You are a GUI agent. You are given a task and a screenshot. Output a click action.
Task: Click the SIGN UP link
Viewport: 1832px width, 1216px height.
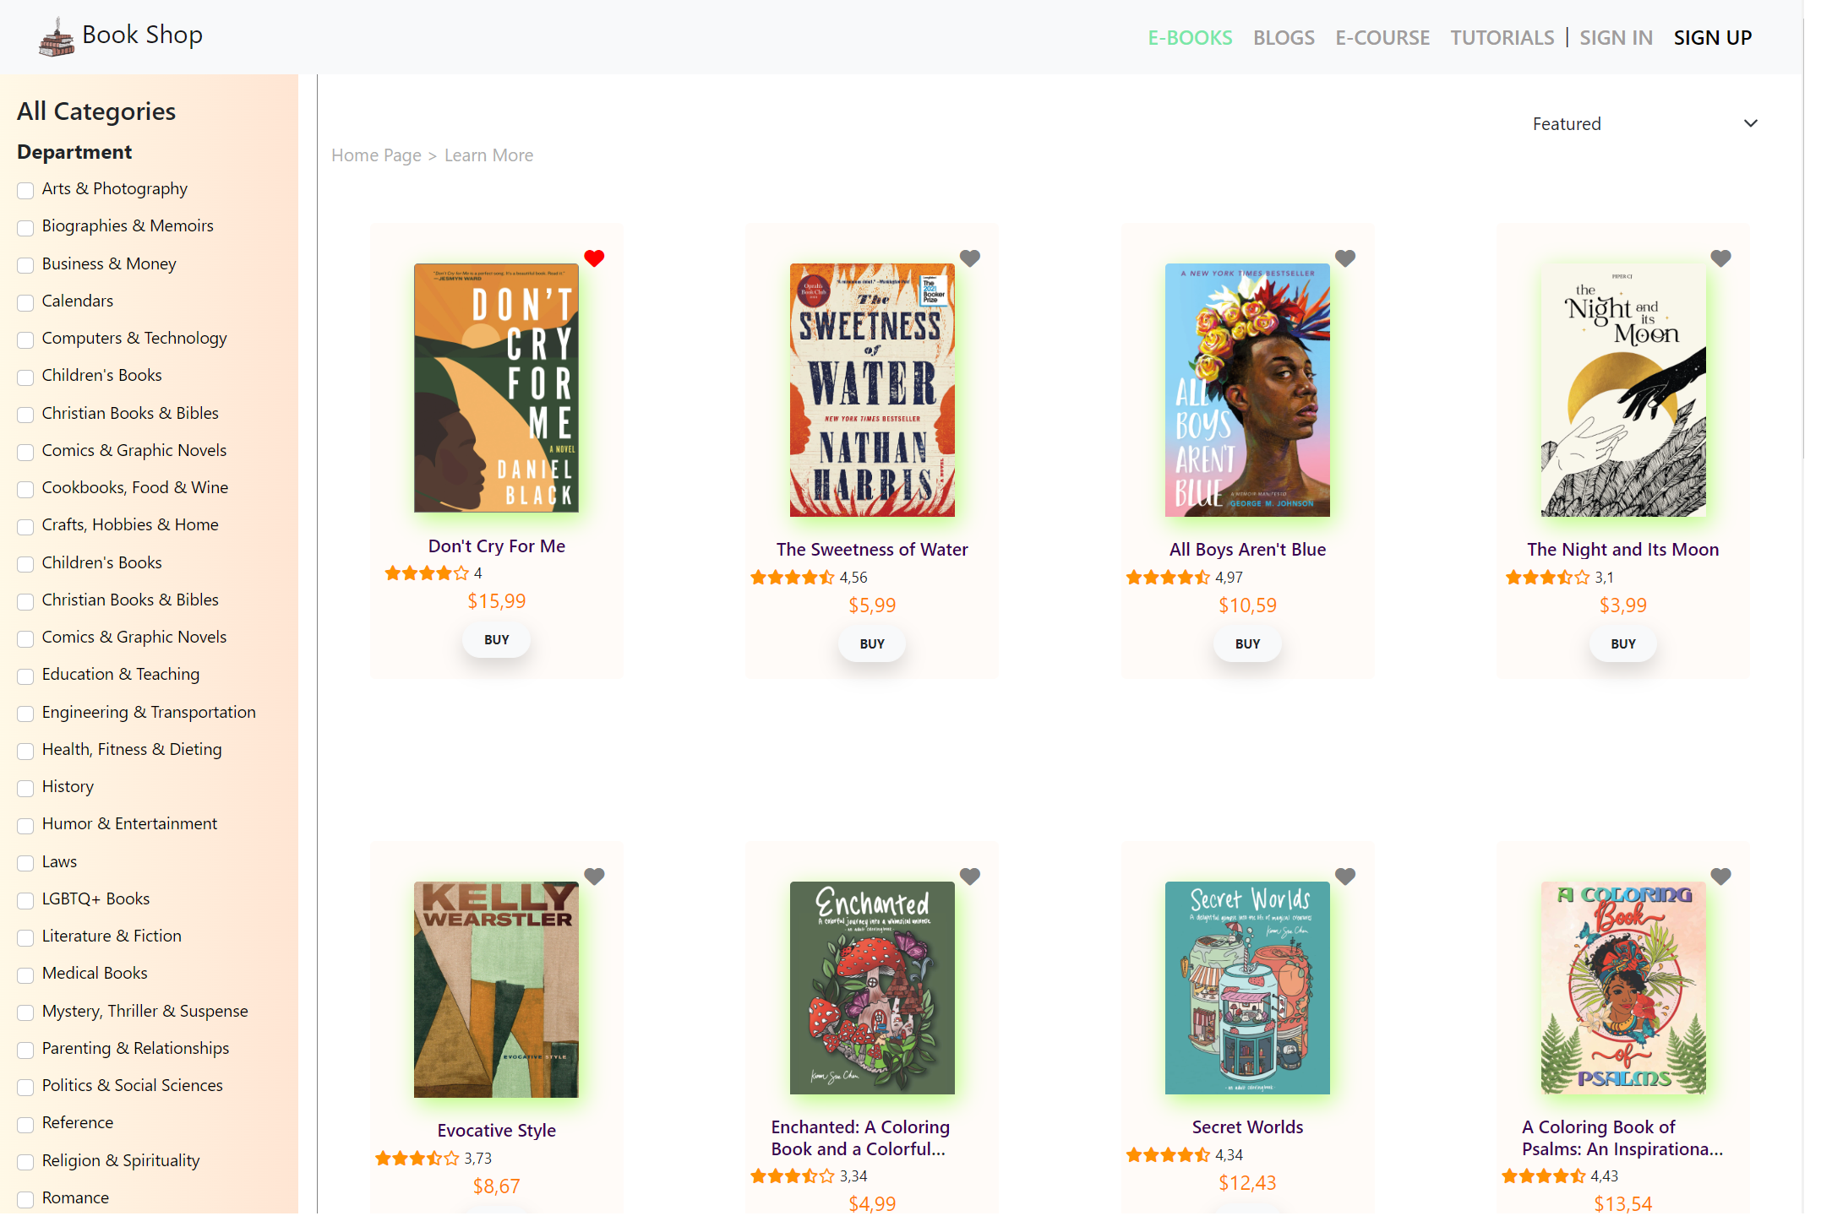tap(1712, 38)
